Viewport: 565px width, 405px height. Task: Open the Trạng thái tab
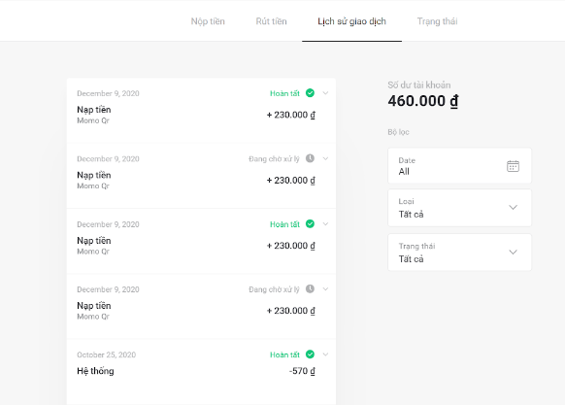click(437, 21)
